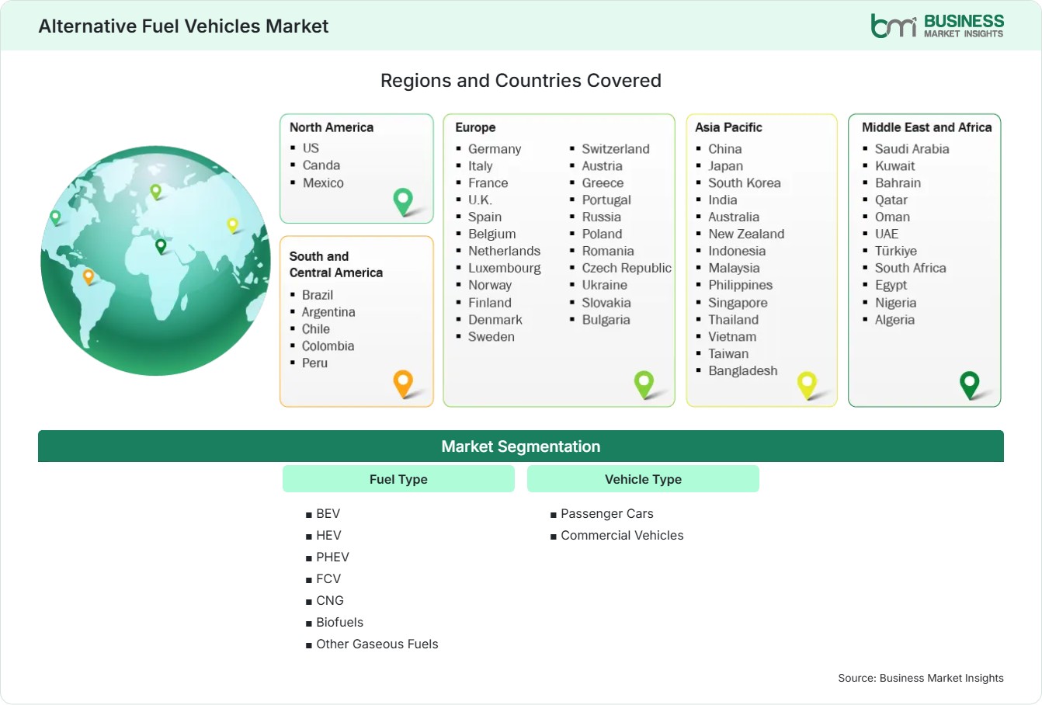This screenshot has width=1042, height=705.
Task: Click the lime green pin in Europe box
Action: coord(644,384)
